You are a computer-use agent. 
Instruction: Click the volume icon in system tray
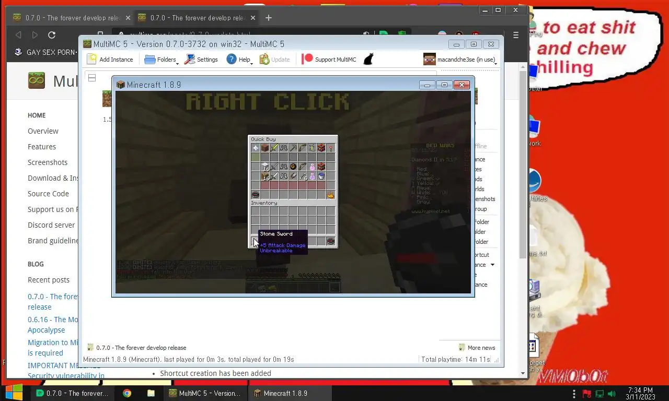(612, 393)
